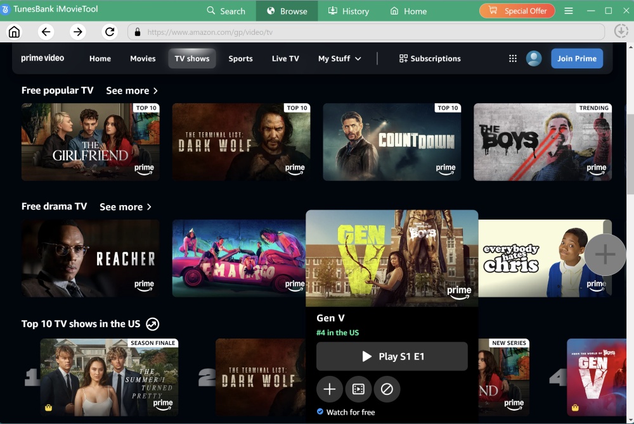Go back with the left arrow button
This screenshot has width=634, height=424.
46,32
